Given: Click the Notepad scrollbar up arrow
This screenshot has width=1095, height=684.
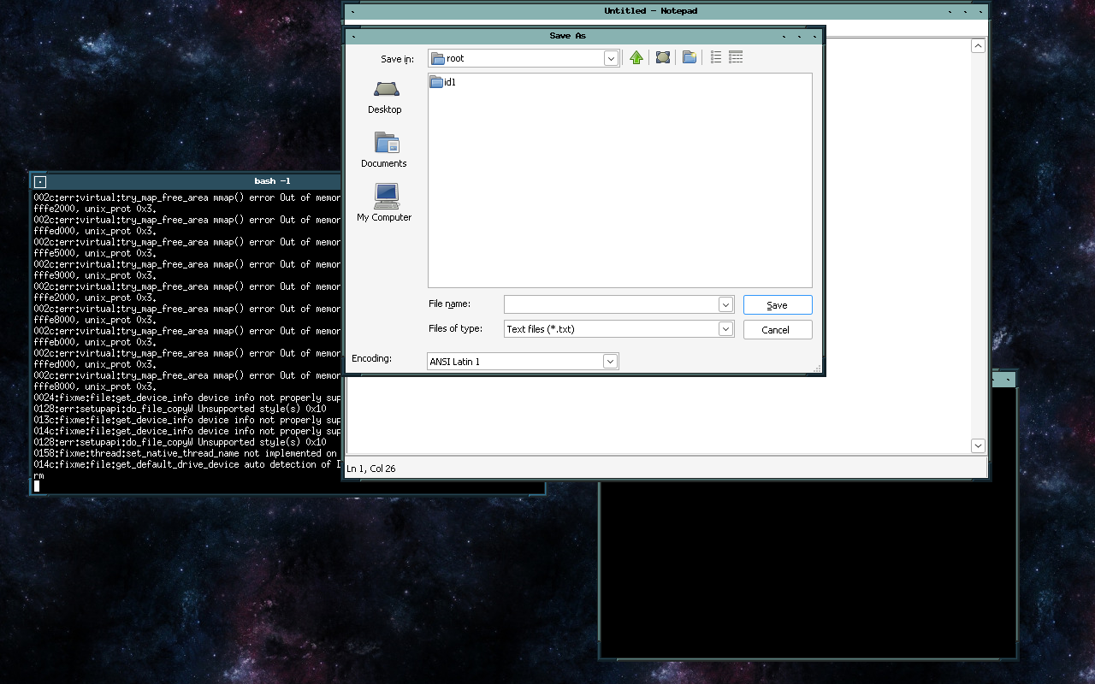Looking at the screenshot, I should pos(978,45).
